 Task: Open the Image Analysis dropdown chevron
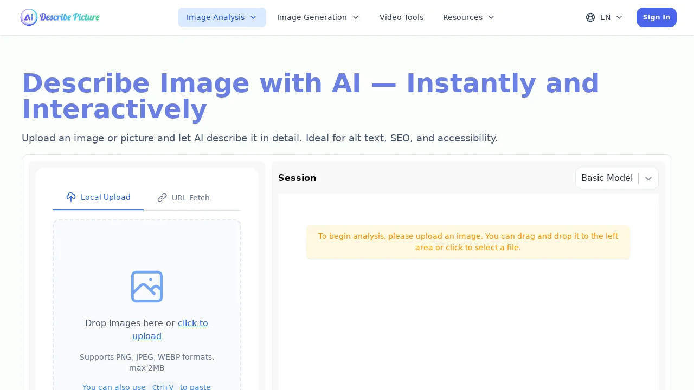253,17
